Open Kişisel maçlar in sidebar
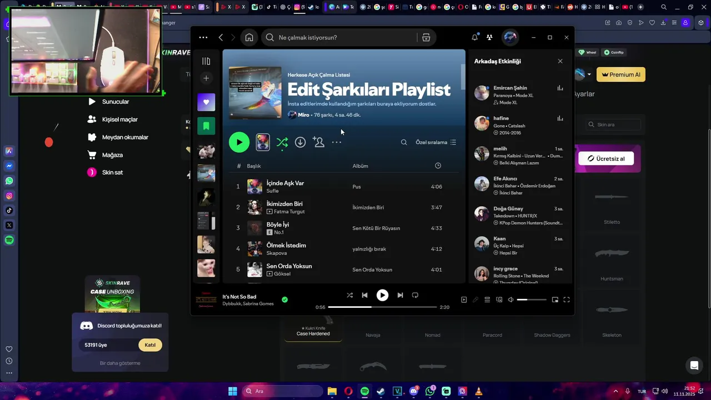Screen dimensions: 711x400 (119, 119)
